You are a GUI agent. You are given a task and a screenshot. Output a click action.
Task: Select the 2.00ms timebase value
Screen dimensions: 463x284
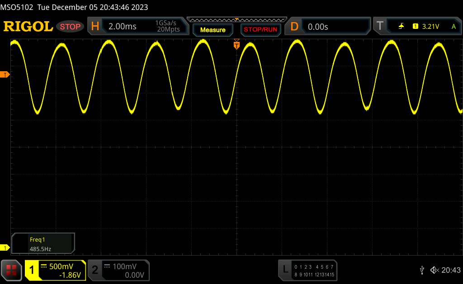coord(122,27)
